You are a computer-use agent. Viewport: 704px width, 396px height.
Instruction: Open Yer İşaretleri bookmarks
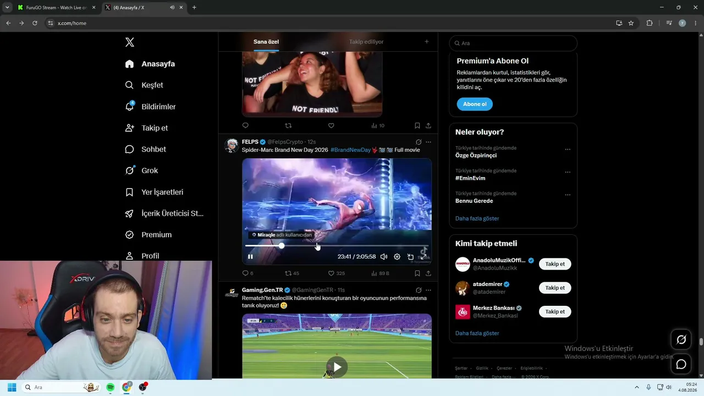click(154, 192)
